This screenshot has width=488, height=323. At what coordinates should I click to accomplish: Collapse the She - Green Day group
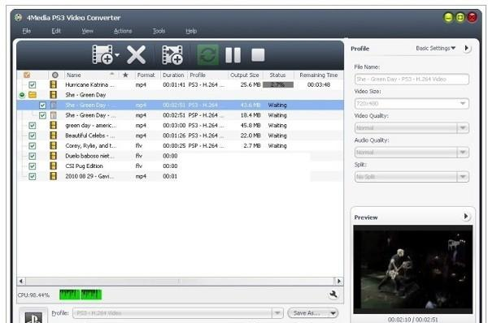pos(22,95)
